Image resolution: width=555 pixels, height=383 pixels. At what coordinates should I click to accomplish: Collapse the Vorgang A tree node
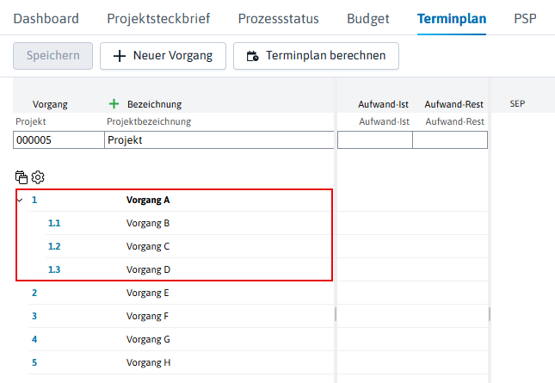click(20, 200)
